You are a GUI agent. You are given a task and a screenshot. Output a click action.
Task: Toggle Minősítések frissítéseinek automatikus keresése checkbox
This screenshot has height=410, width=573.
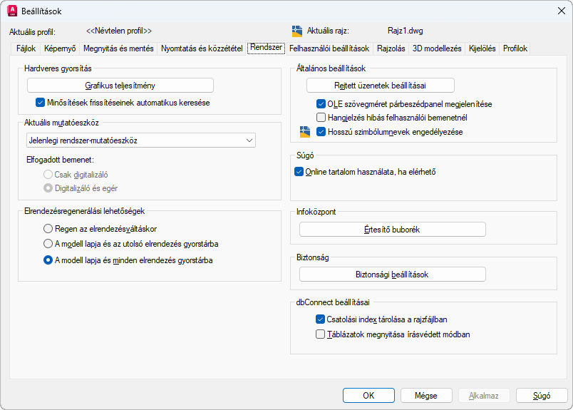coord(41,103)
